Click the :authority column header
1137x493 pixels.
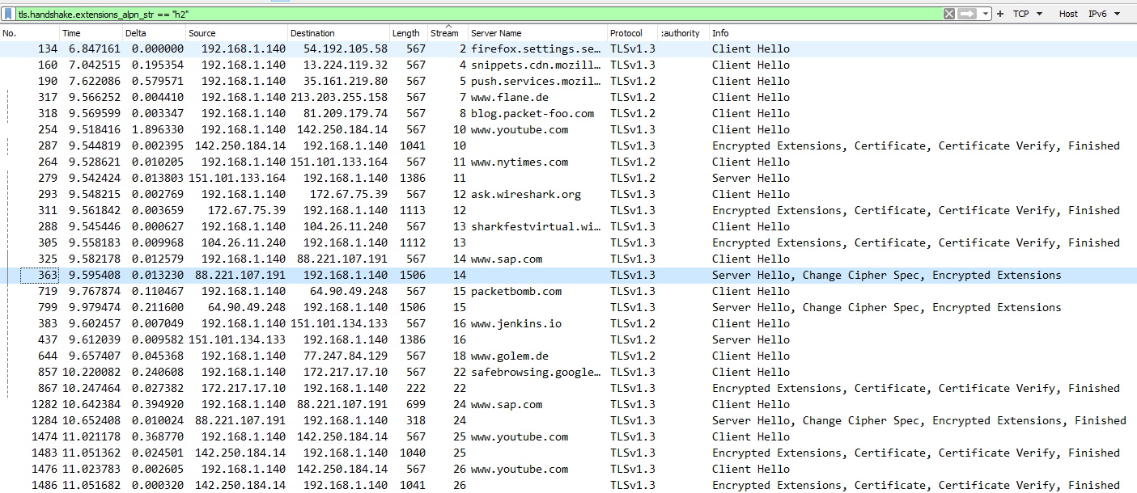pos(684,33)
